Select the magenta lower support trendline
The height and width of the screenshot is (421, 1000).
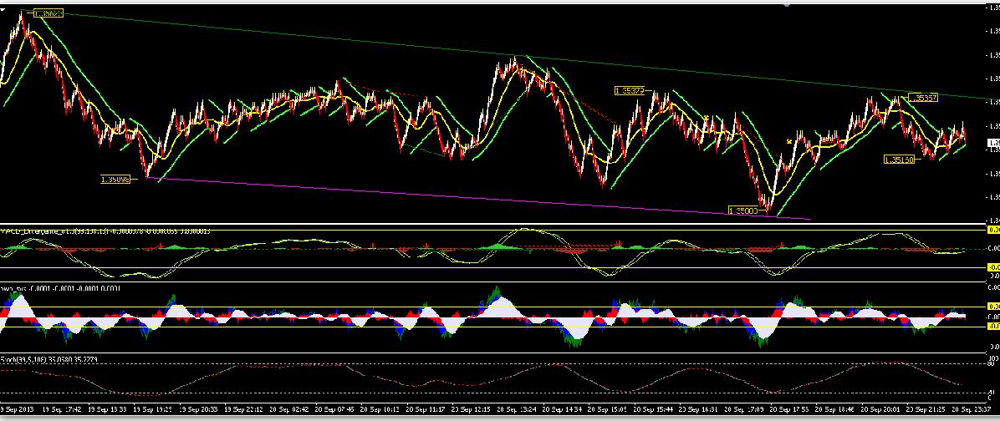coord(478,199)
